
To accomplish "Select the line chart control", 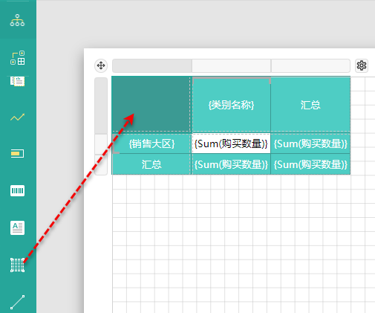I will click(x=17, y=117).
